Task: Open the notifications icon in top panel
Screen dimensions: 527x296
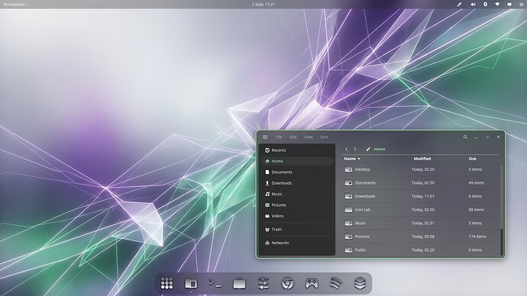Action: 509,5
